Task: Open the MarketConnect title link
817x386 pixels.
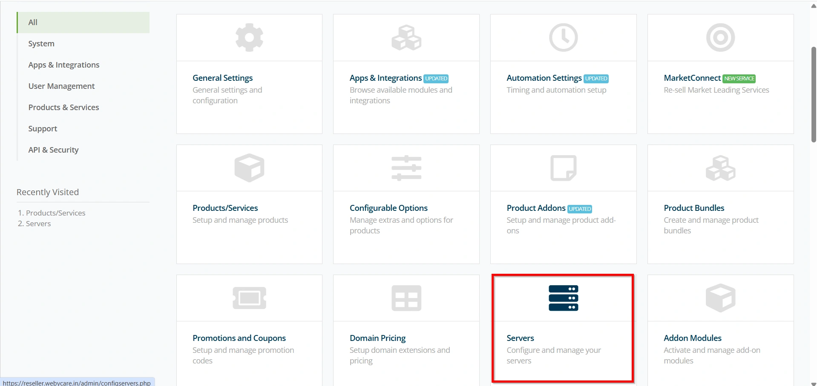Action: coord(692,78)
